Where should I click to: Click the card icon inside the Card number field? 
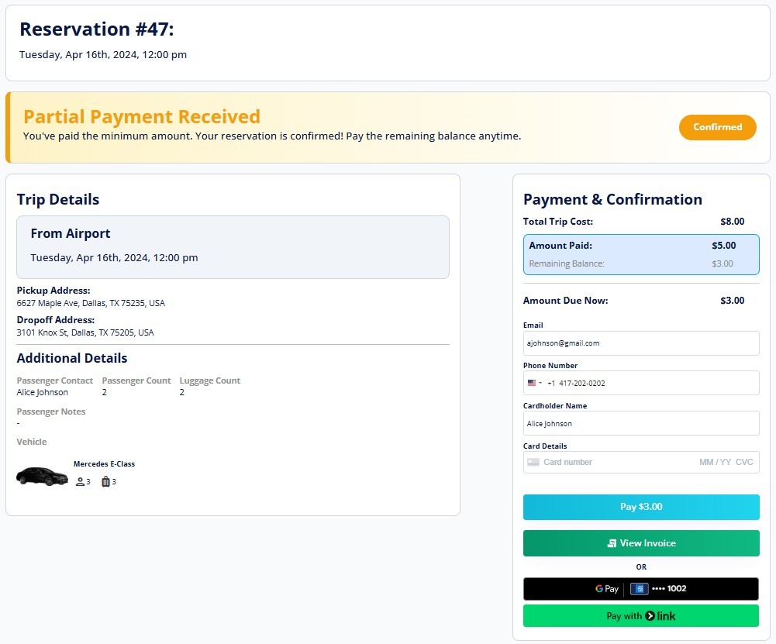(533, 462)
